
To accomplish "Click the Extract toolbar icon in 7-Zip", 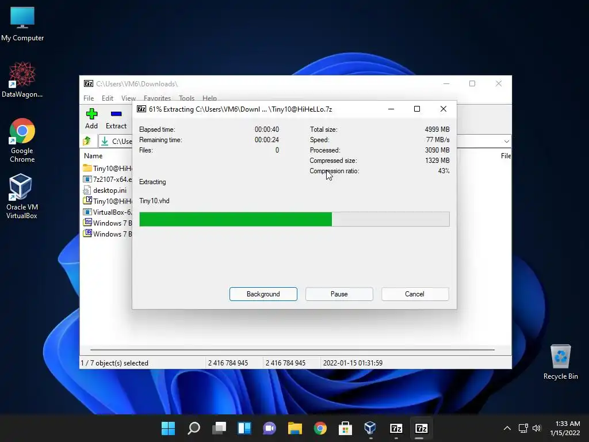I will pyautogui.click(x=116, y=119).
